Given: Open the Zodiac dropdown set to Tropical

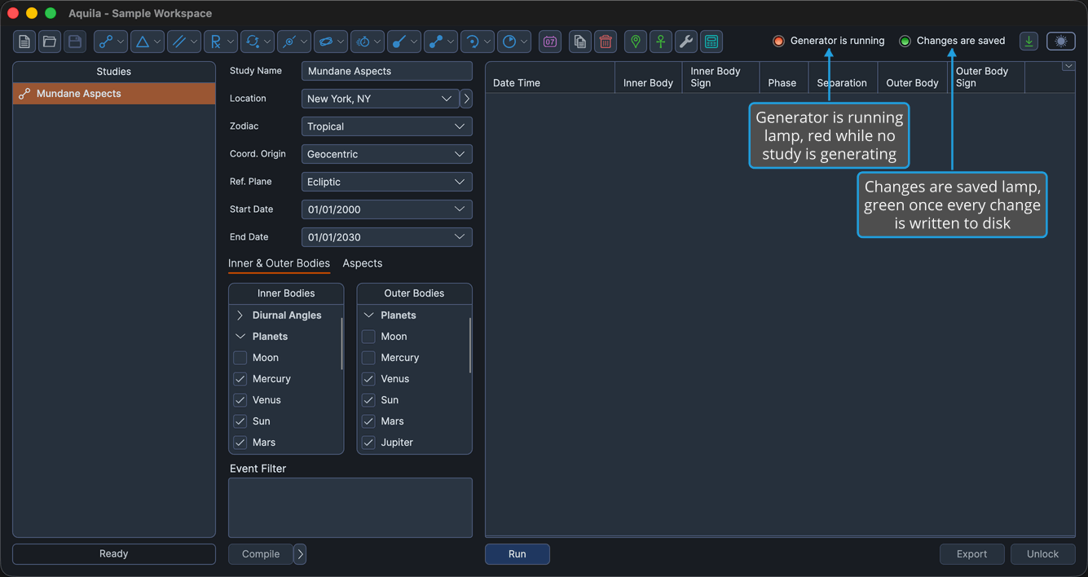Looking at the screenshot, I should [387, 126].
